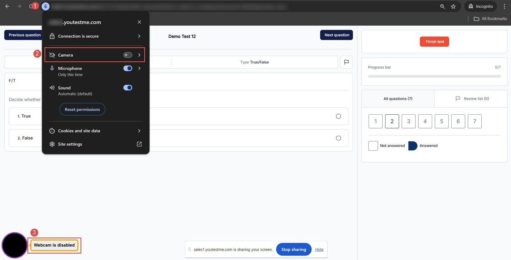Screen dimensions: 511x260
Task: Disable the Sound permission toggle
Action: tap(128, 88)
